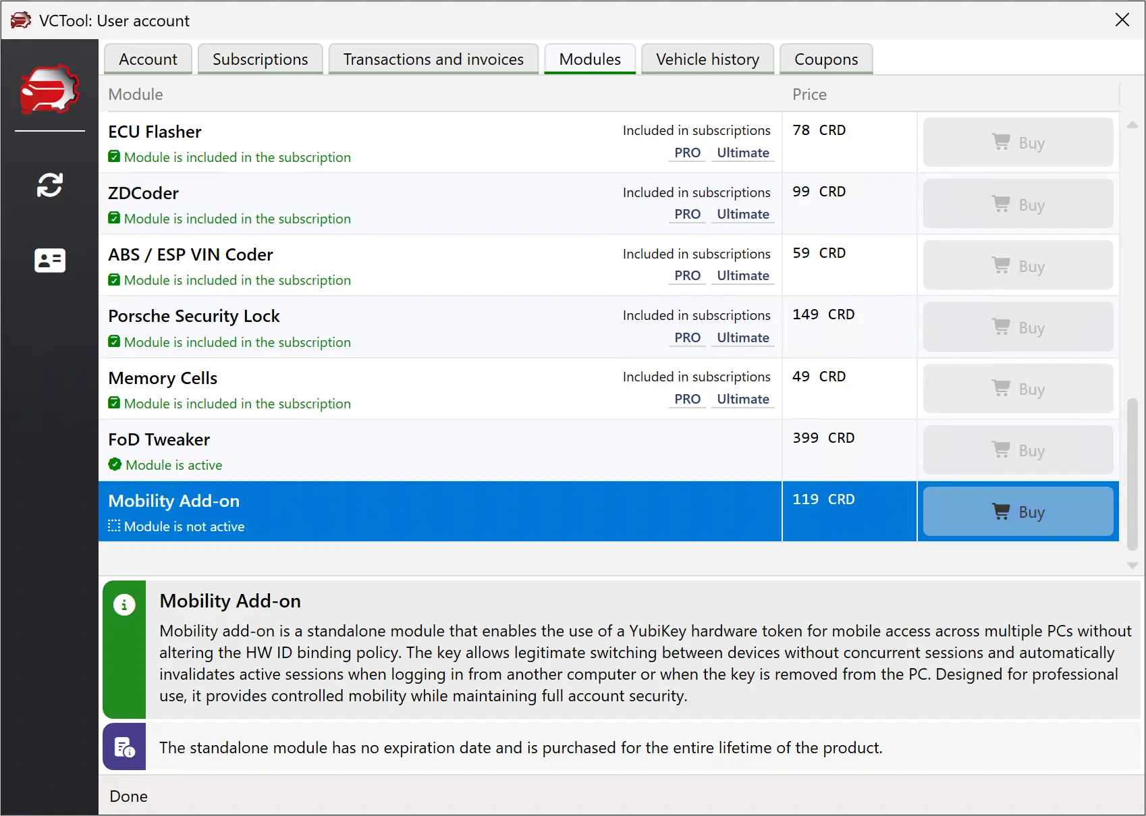Image resolution: width=1146 pixels, height=816 pixels.
Task: Click the VCTool red car logo in sidebar
Action: (x=49, y=88)
